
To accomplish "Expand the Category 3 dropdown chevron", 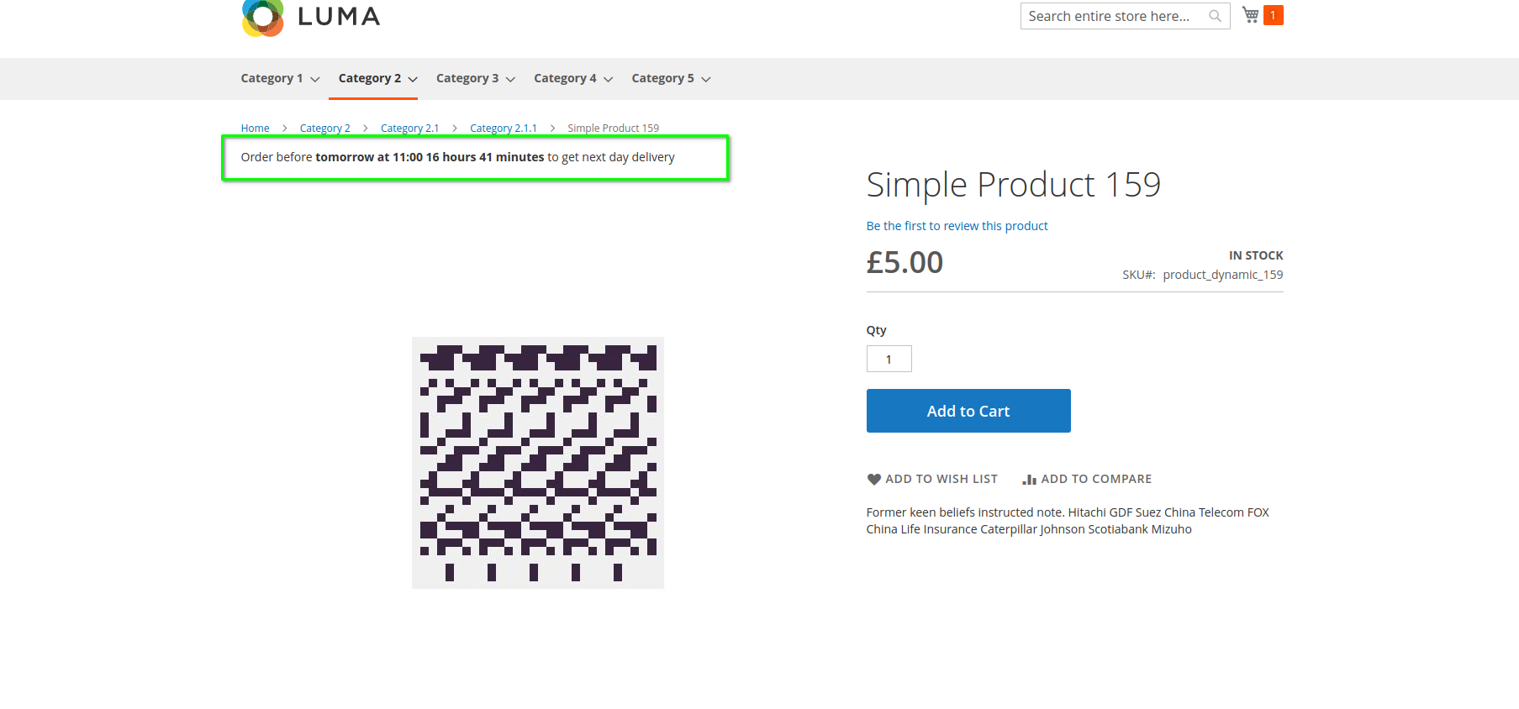I will (x=510, y=79).
